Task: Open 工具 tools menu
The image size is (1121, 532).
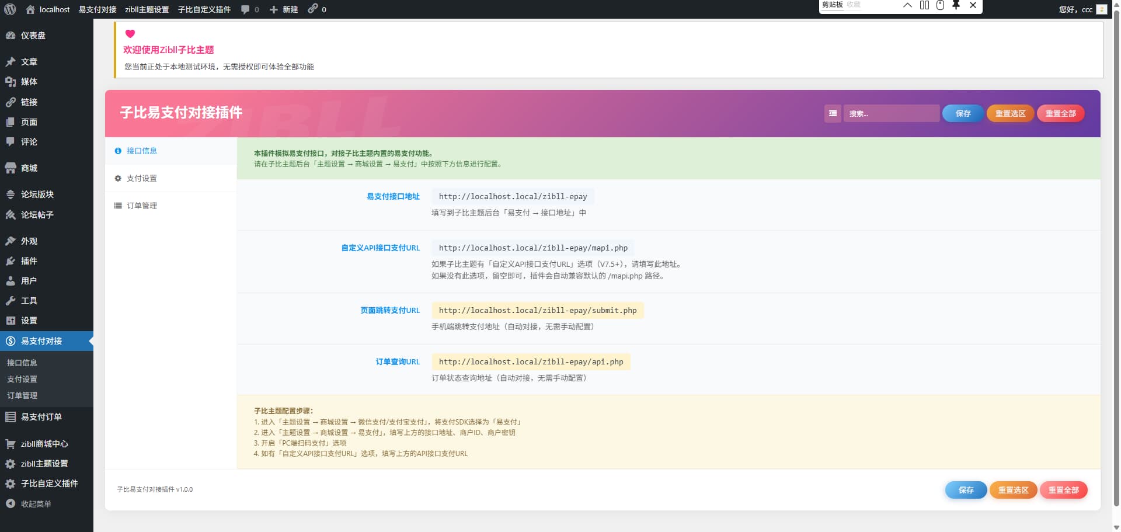Action: [x=47, y=301]
